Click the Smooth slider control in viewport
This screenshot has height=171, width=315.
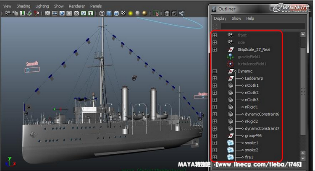tap(28, 70)
